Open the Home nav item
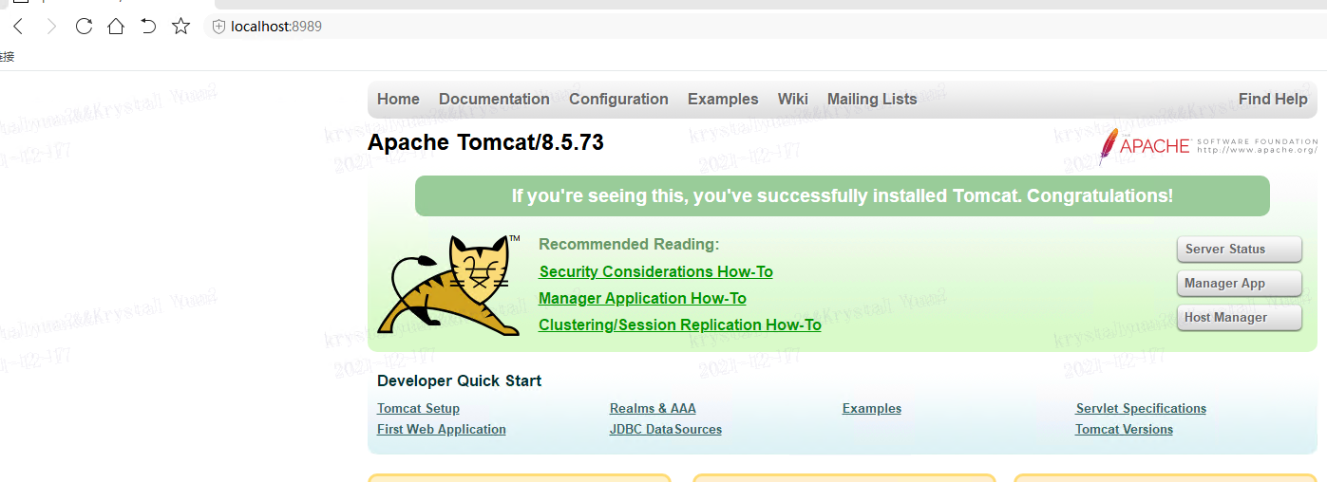 click(x=398, y=99)
